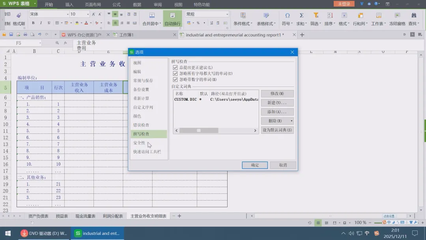
Task: Click the 新建(N)... button
Action: [x=277, y=103]
